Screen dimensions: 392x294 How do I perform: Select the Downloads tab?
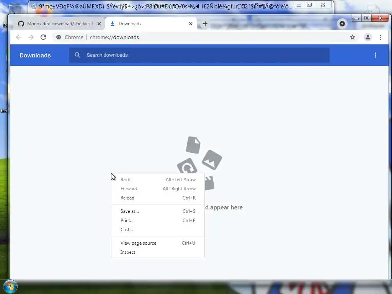click(x=151, y=24)
